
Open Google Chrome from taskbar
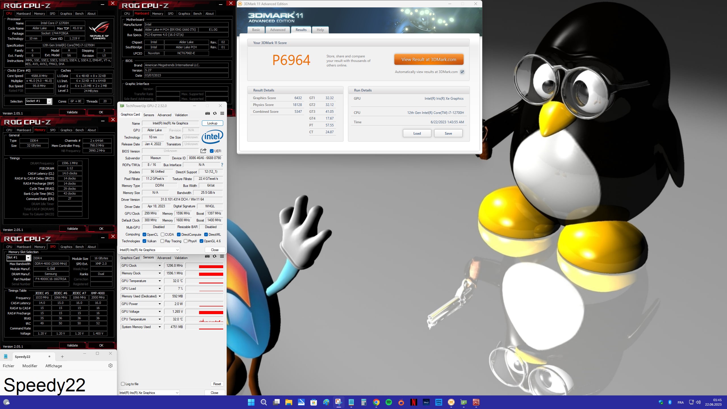[376, 402]
